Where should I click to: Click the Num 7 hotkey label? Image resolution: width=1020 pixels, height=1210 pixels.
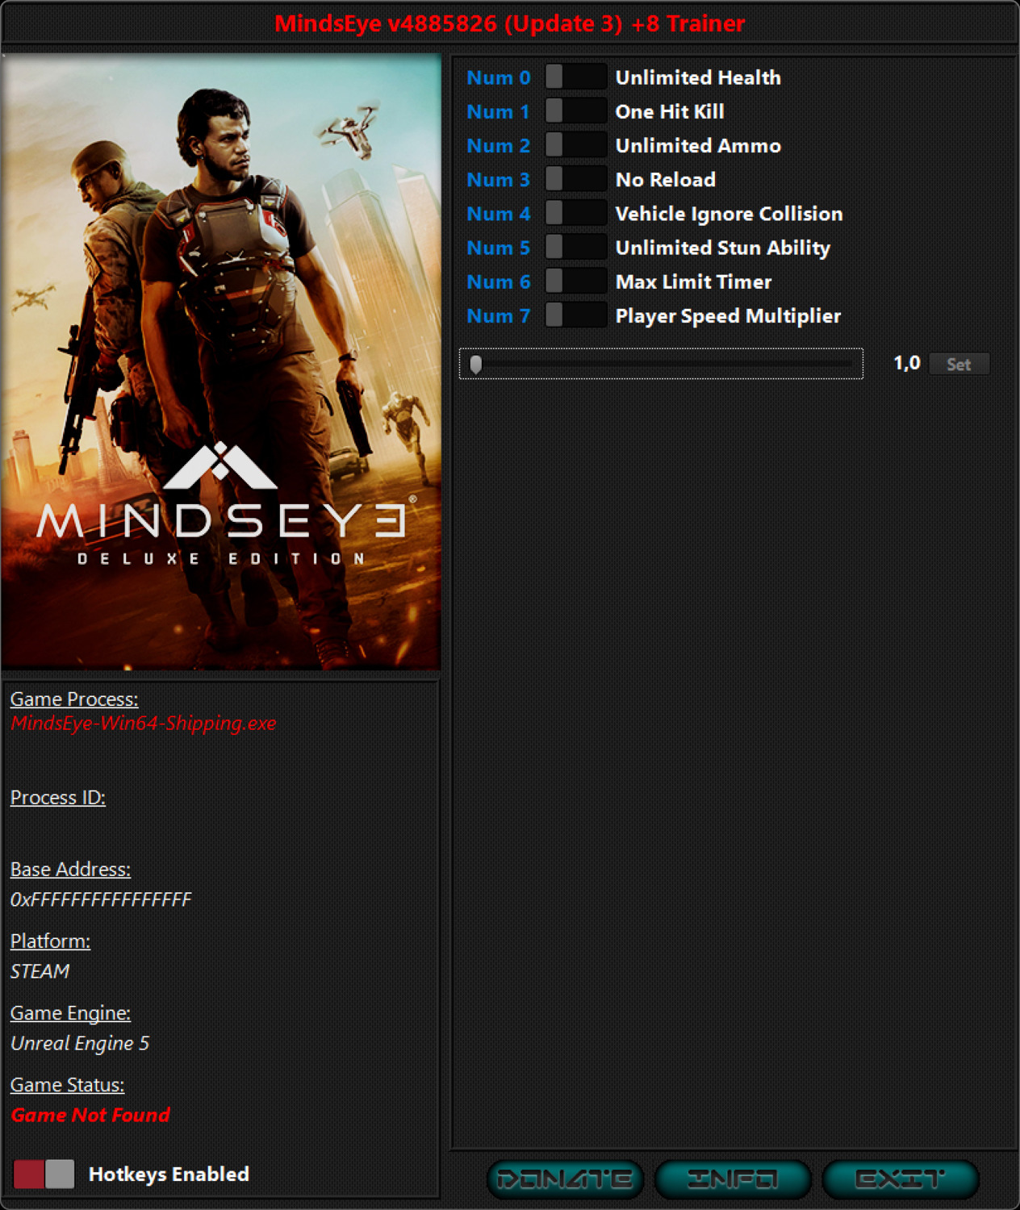pyautogui.click(x=498, y=316)
